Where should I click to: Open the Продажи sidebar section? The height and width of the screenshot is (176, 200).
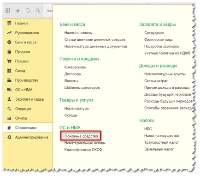click(23, 52)
